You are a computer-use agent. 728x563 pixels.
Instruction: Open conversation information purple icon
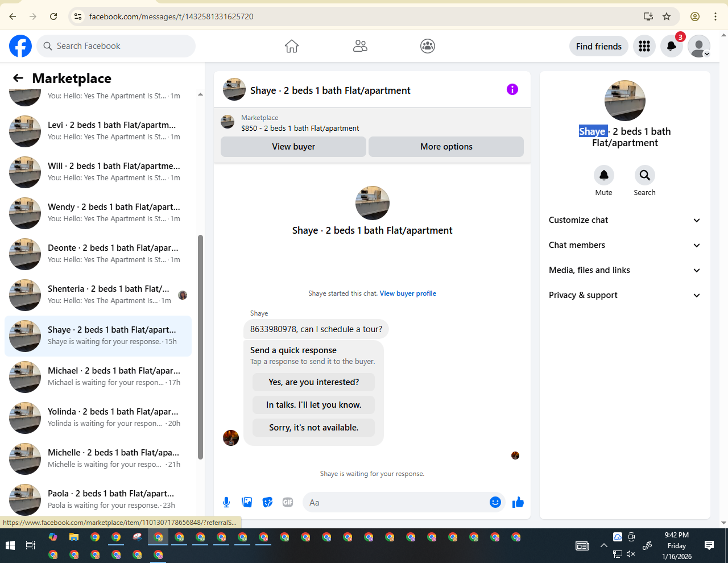512,89
